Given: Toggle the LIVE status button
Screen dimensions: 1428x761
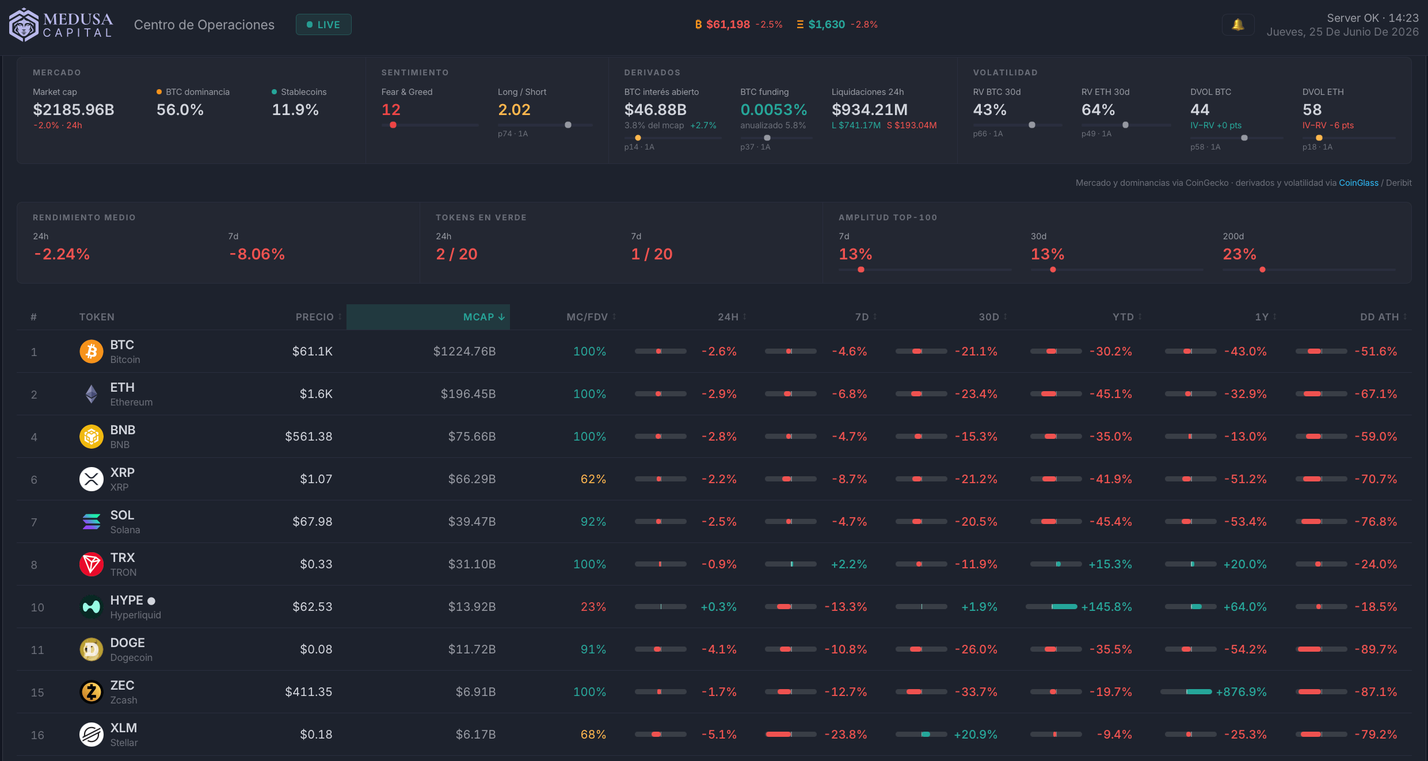Looking at the screenshot, I should 323,25.
